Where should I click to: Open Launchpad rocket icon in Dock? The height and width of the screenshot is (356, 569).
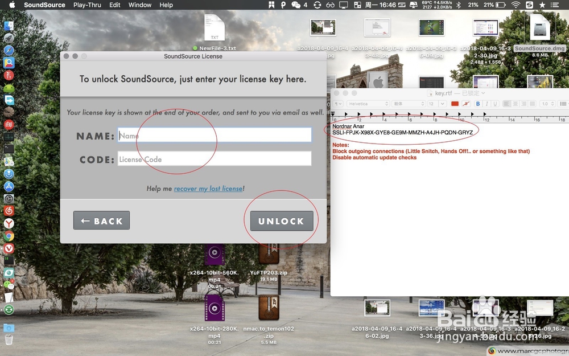[x=9, y=38]
